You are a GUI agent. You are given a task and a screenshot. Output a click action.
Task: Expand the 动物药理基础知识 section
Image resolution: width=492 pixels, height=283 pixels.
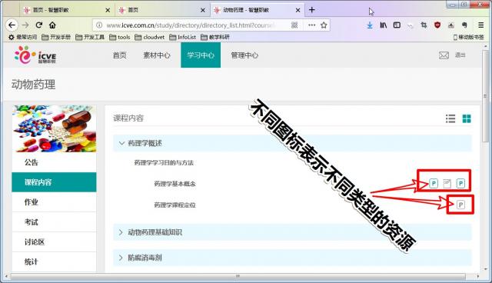pos(121,232)
